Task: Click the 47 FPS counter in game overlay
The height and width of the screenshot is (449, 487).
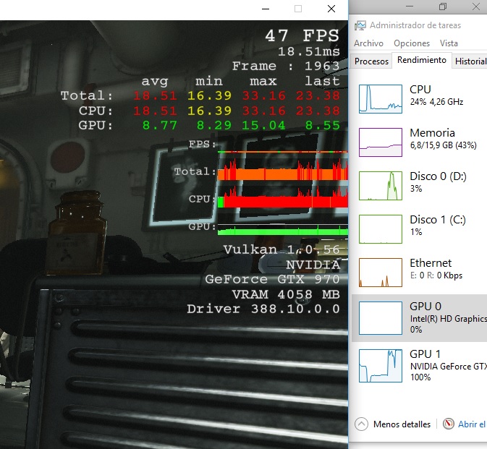Action: 302,35
